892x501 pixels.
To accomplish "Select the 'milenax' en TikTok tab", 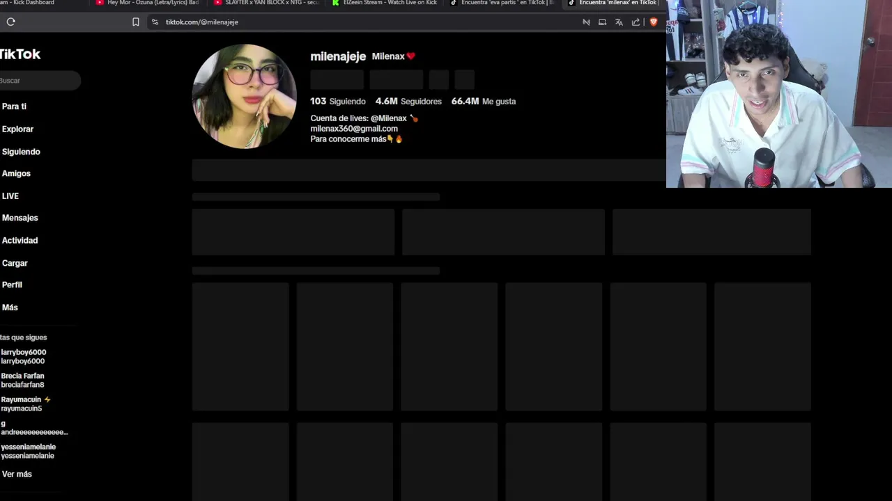I will 613,3.
